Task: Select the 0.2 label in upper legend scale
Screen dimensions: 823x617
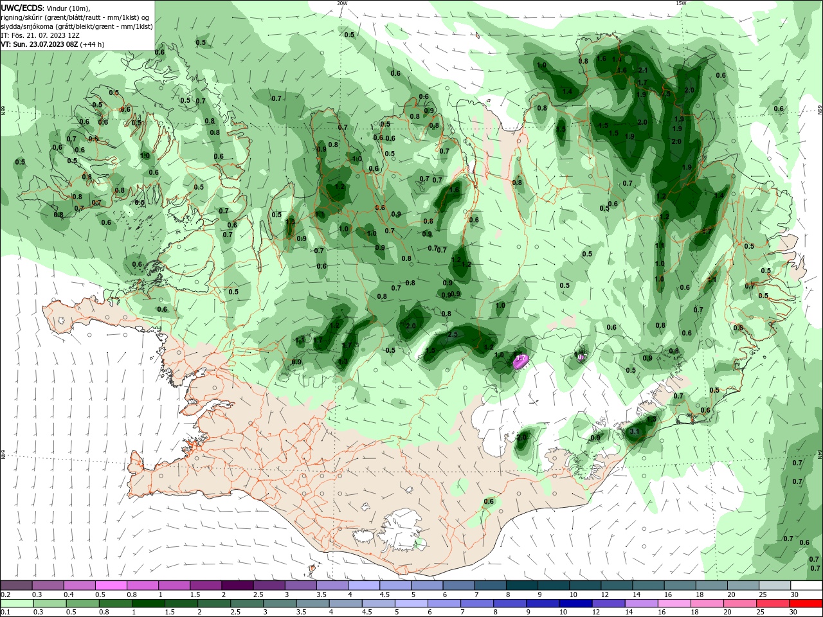Action: click(x=6, y=595)
